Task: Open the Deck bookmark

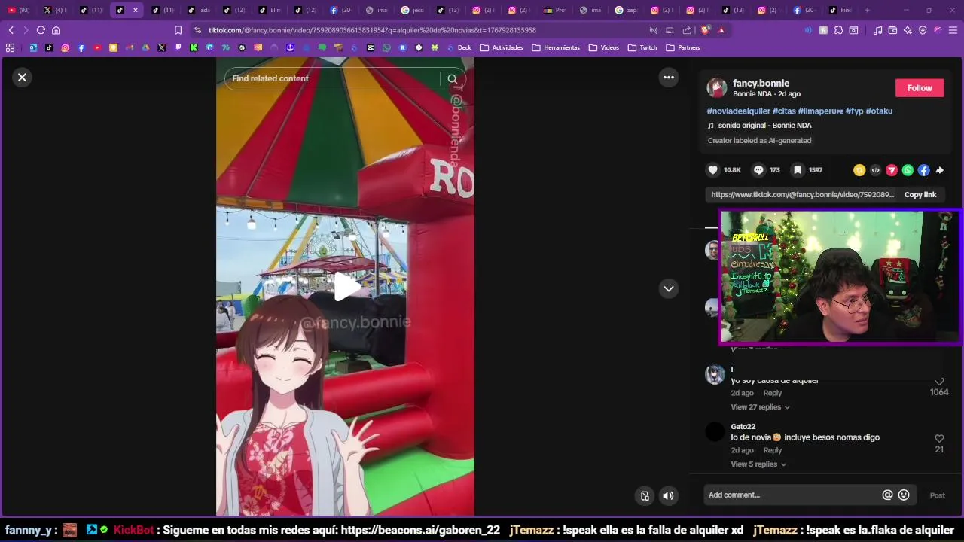Action: click(x=459, y=47)
